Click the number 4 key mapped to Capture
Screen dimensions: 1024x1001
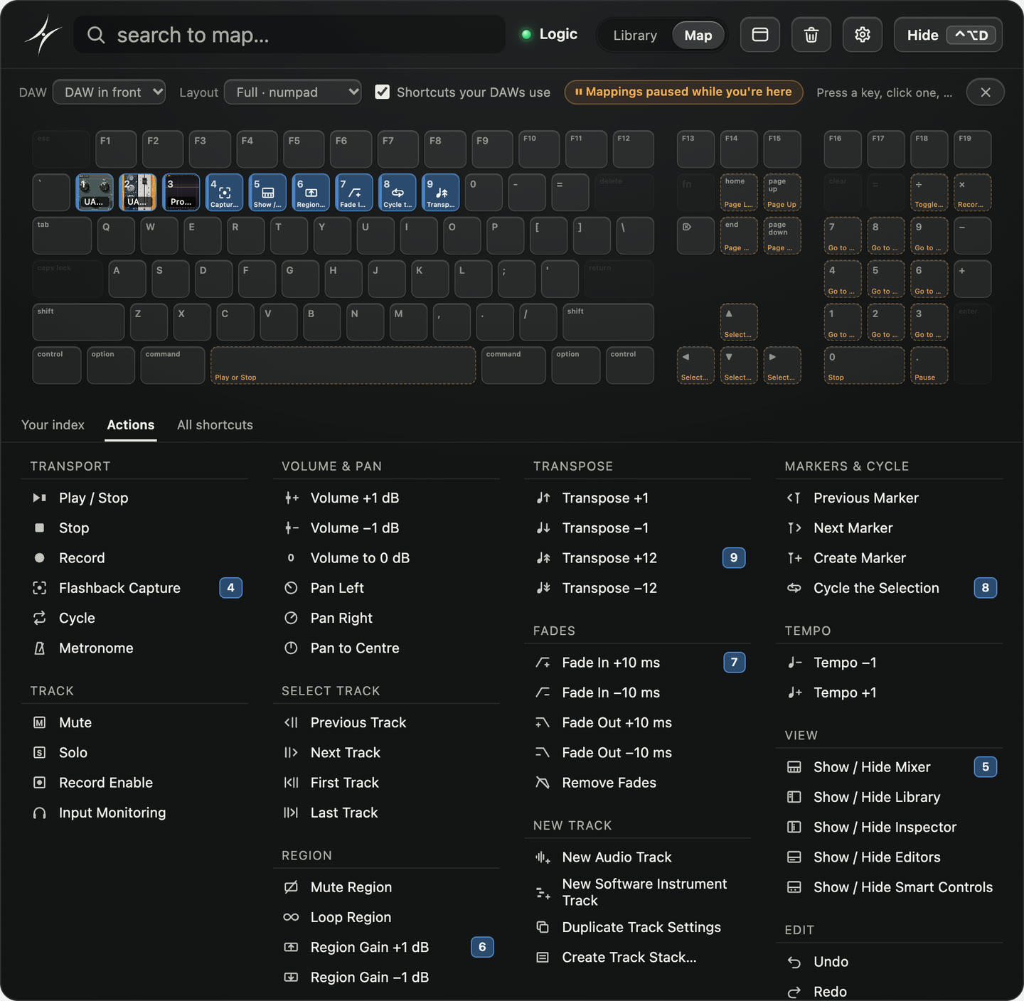point(225,193)
